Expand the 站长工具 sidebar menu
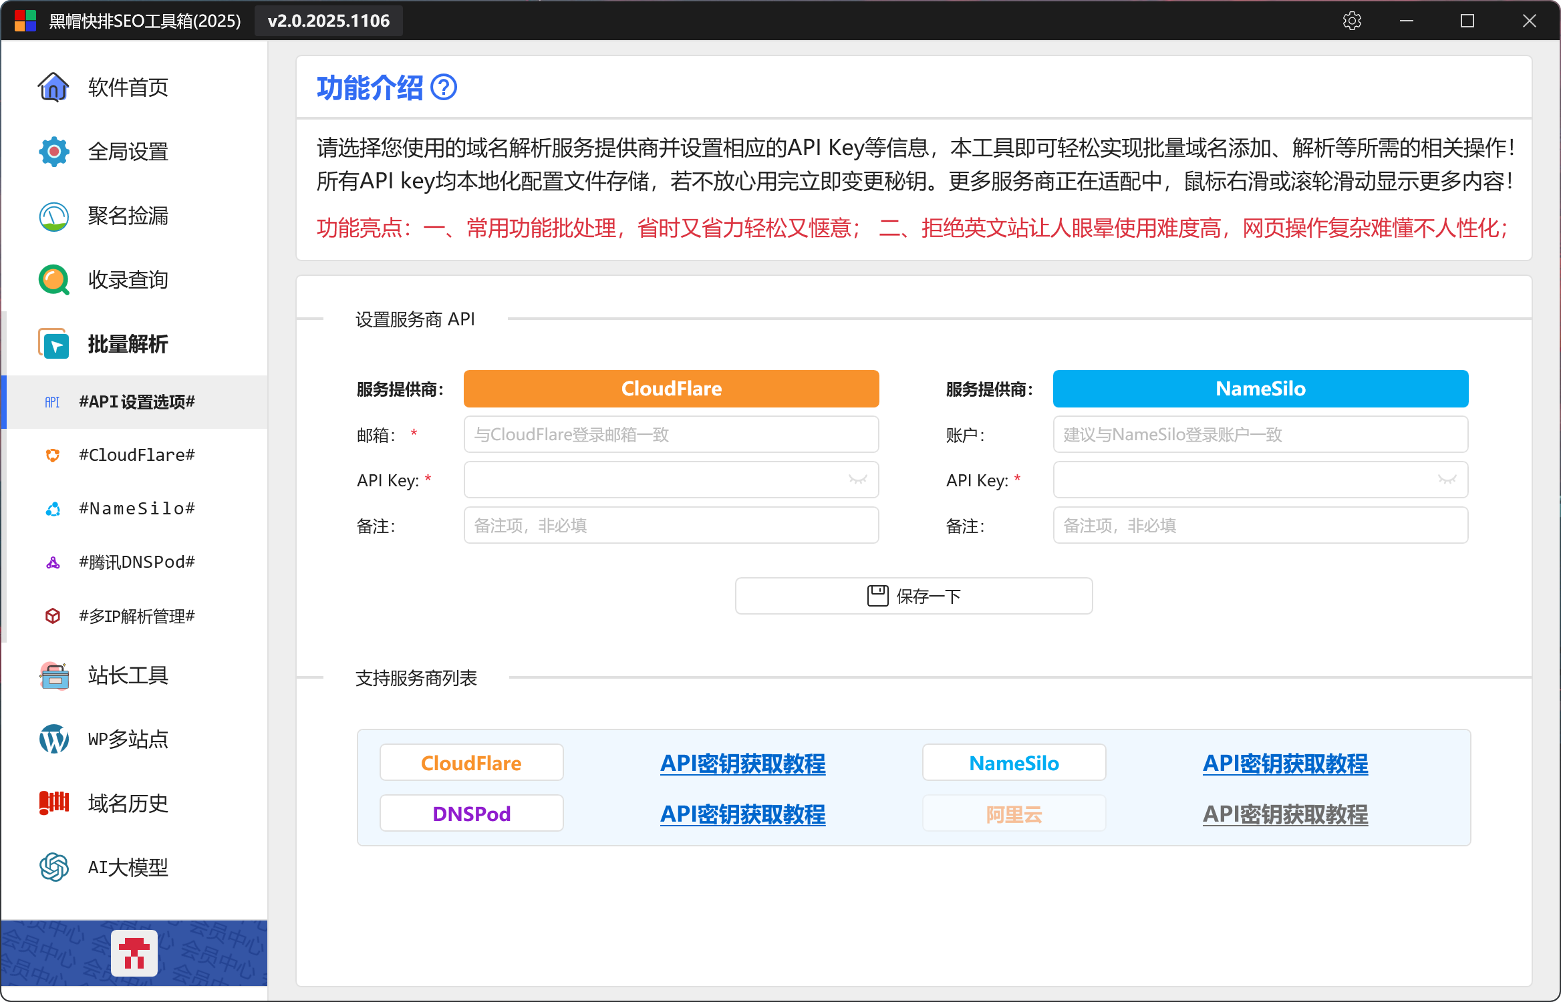The height and width of the screenshot is (1002, 1561). click(x=127, y=675)
